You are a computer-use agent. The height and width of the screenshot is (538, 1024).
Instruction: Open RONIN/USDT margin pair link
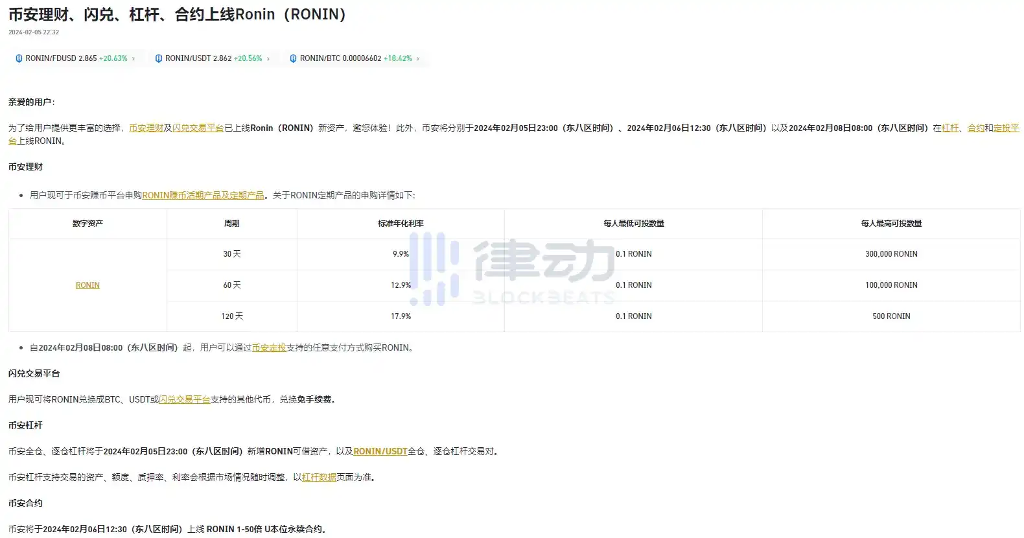click(x=380, y=452)
